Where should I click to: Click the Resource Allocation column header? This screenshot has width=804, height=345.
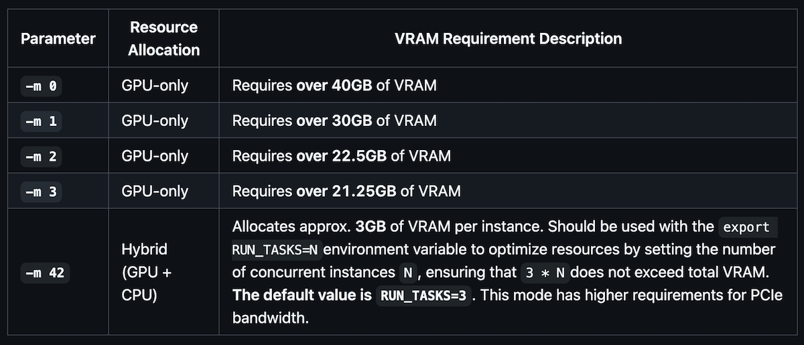163,38
